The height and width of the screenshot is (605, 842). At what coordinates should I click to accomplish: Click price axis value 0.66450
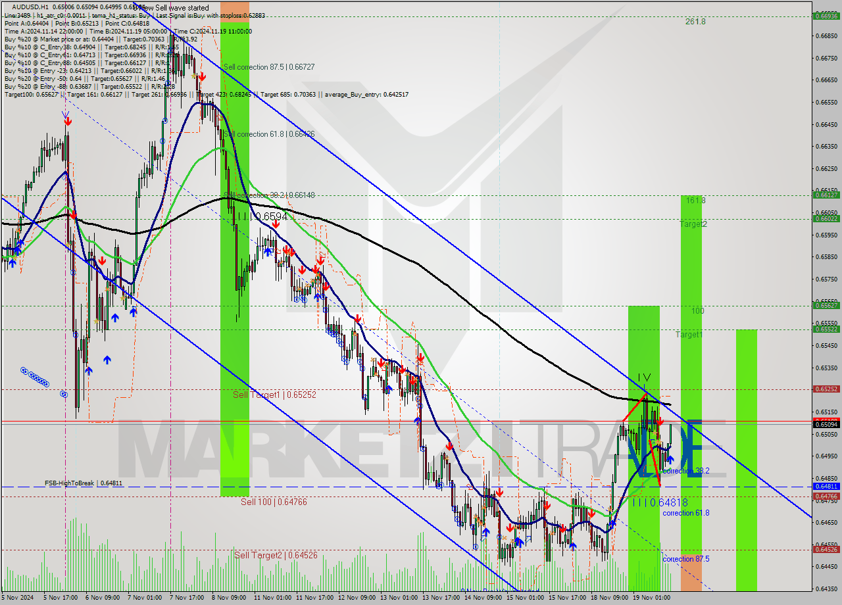(x=826, y=124)
